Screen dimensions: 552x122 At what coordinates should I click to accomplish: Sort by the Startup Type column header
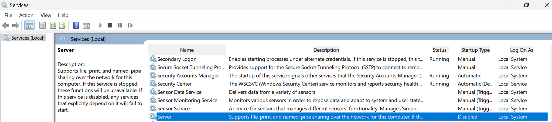(x=475, y=50)
